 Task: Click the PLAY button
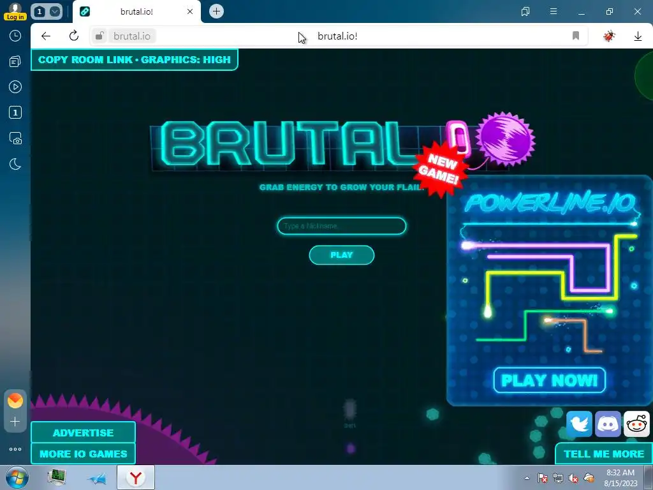342,255
